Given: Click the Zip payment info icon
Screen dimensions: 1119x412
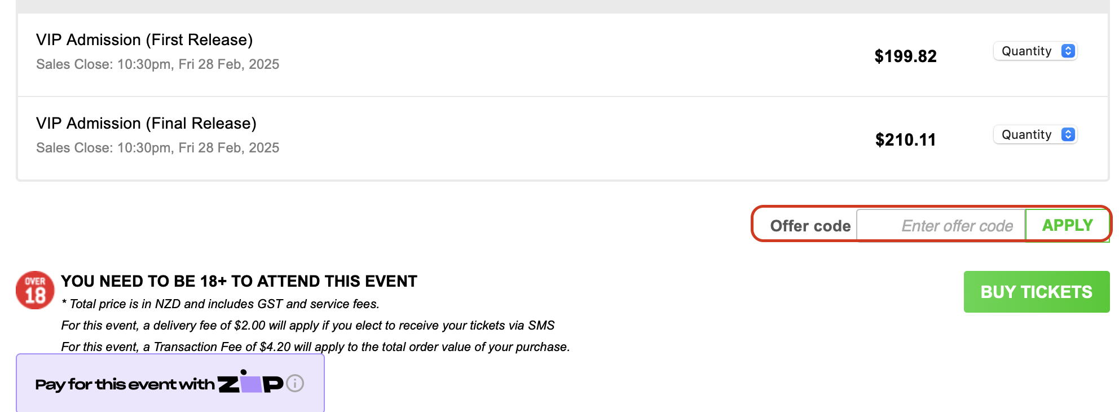Looking at the screenshot, I should pos(294,384).
